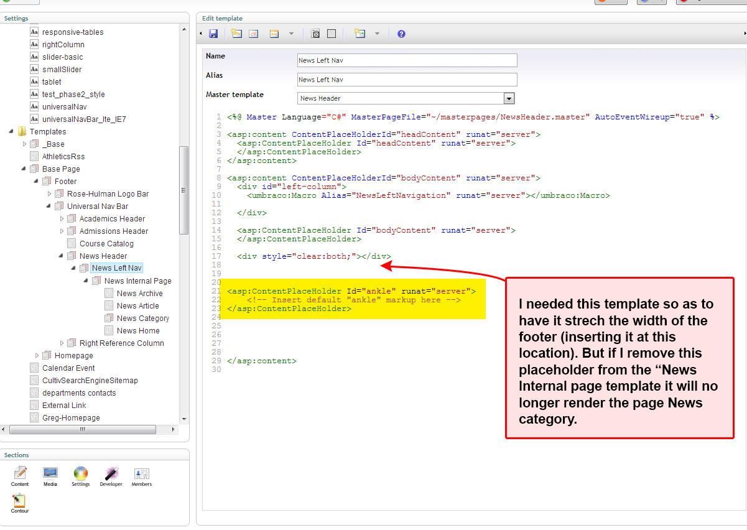Click the Aa icon beside responsive-tables
Viewport: 747px width, 530px height.
point(35,32)
